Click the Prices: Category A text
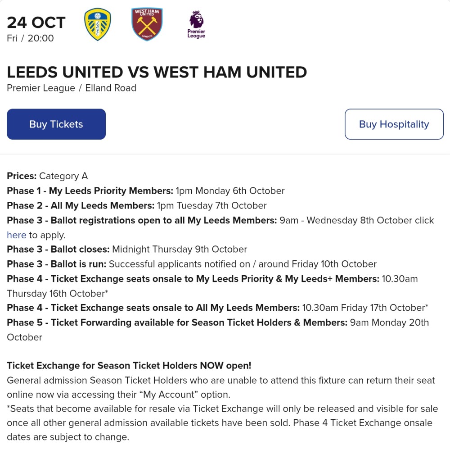The width and height of the screenshot is (450, 454). 47,176
